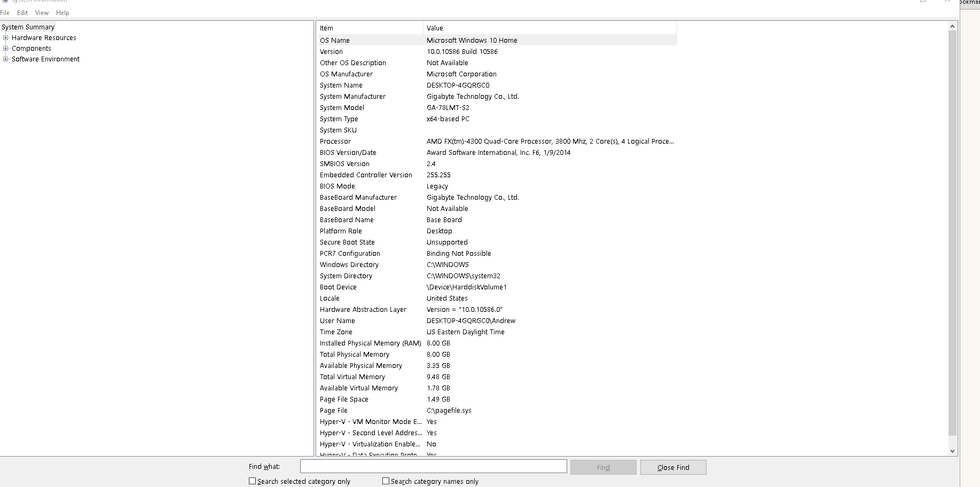980x487 pixels.
Task: Select the PCR7 Configuration row
Action: point(498,254)
